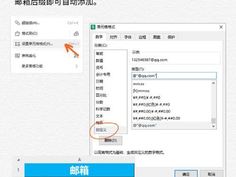Click the table beautify icon
This screenshot has height=177, width=236.
point(17,56)
